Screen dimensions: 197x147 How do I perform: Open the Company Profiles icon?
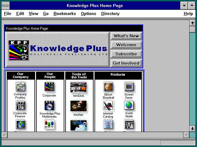pos(20,87)
